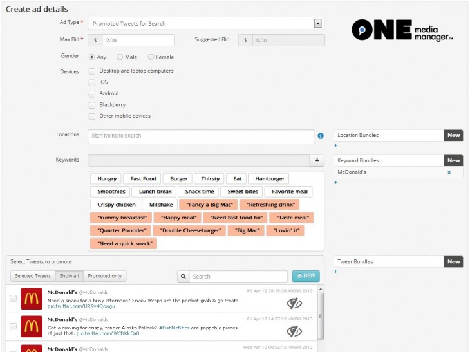
Task: Click McDonald's avatar on Snack Wraps tweet
Action: pyautogui.click(x=32, y=299)
